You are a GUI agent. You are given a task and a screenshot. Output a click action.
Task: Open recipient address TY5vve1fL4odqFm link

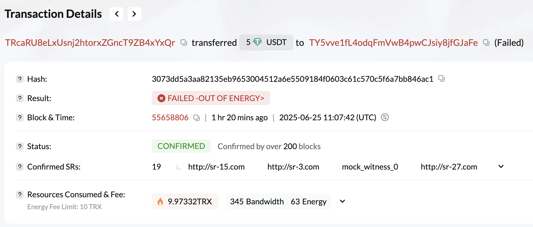(393, 43)
